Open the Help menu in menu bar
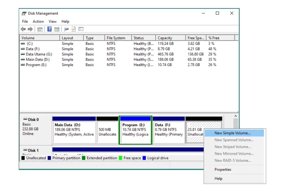Screen dimensions: 283x187 65,21
